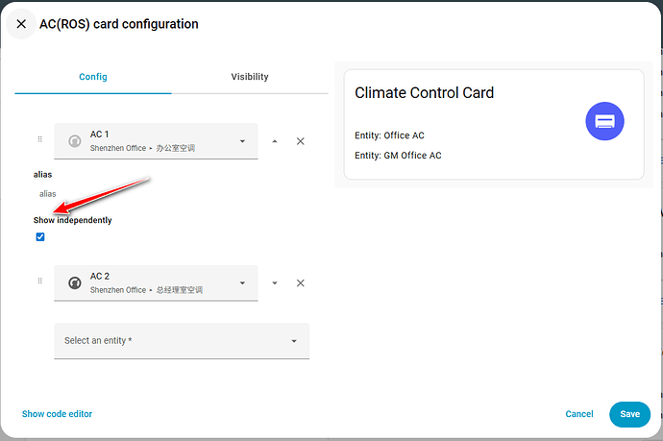Open the AC 1 entity dropdown
Screen dimensions: 663x441
242,141
